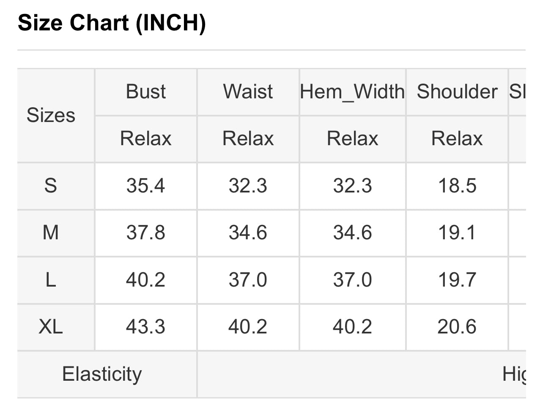Image resolution: width=543 pixels, height=401 pixels.
Task: Select the Sizes column header cell
Action: point(51,115)
